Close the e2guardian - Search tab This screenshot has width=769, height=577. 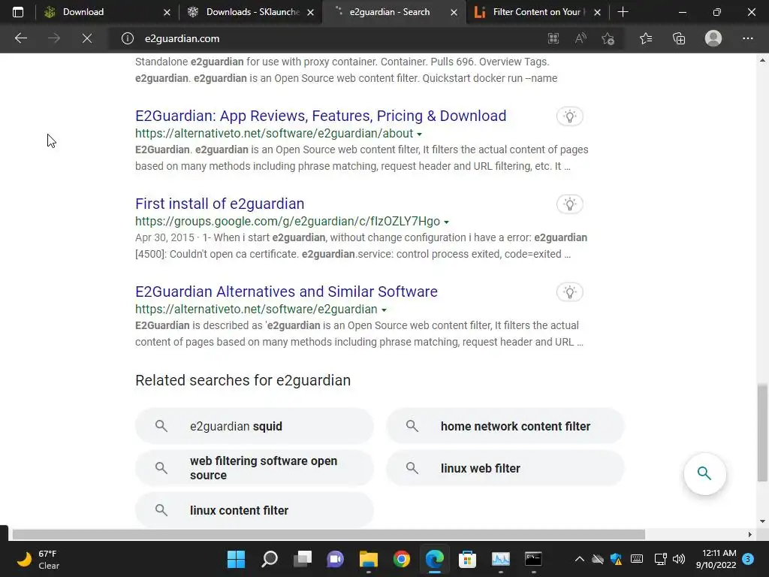click(454, 12)
